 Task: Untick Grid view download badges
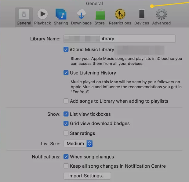[x=66, y=123]
